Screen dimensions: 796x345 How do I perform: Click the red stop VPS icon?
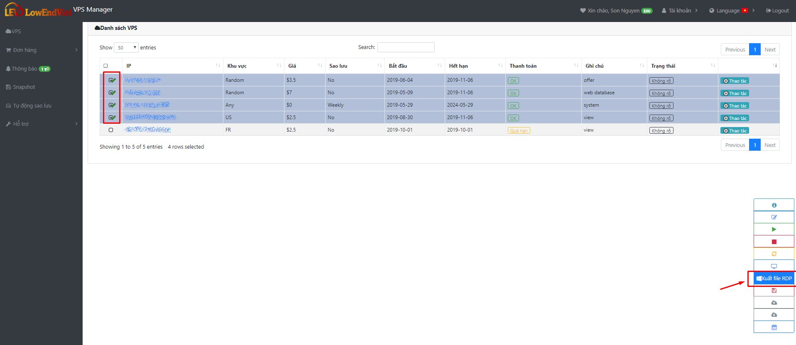coord(774,242)
